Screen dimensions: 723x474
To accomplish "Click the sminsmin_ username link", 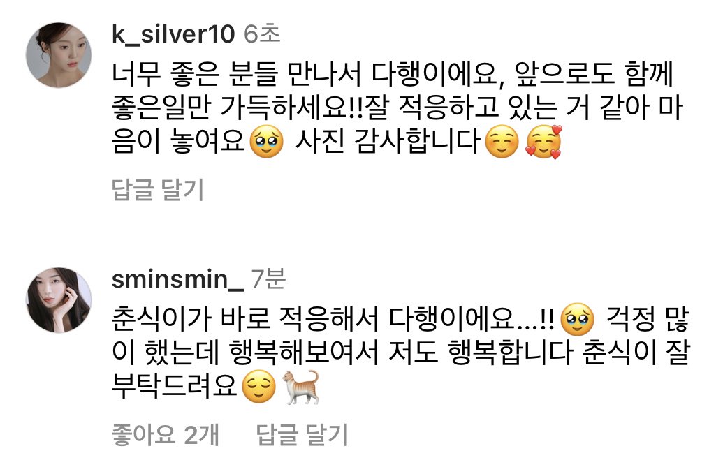I will (x=177, y=279).
